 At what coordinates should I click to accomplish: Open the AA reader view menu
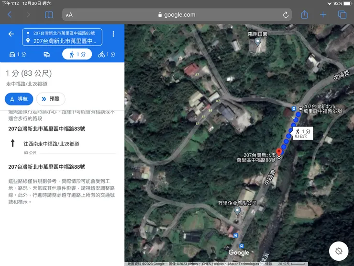coord(69,15)
